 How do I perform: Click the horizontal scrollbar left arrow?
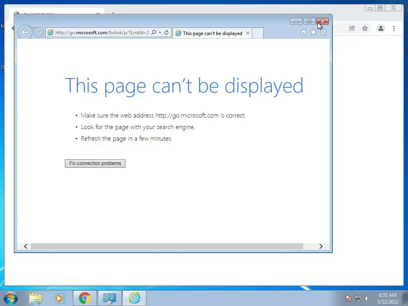click(25, 246)
